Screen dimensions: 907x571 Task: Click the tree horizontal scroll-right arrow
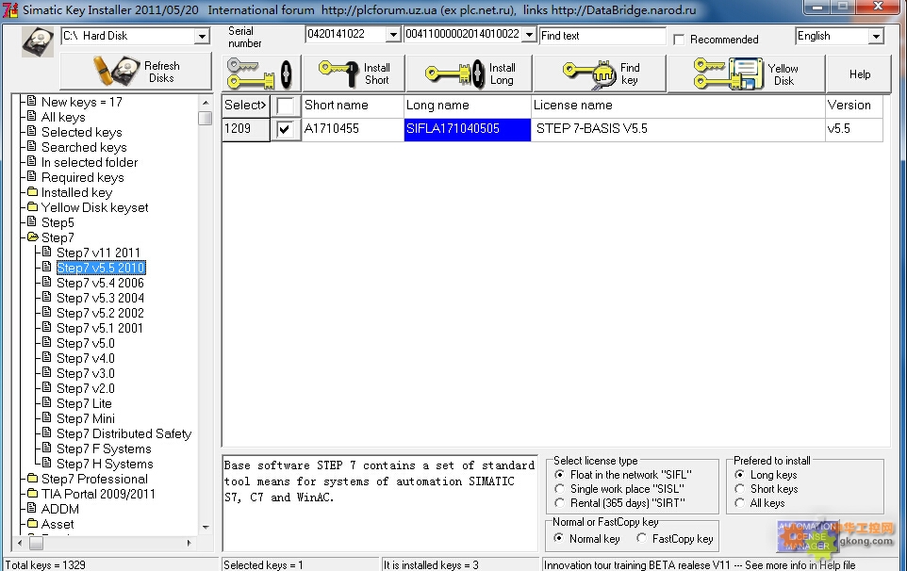(189, 543)
